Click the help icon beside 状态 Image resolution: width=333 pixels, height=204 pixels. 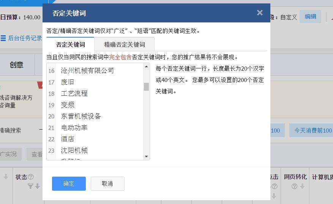pos(31,177)
